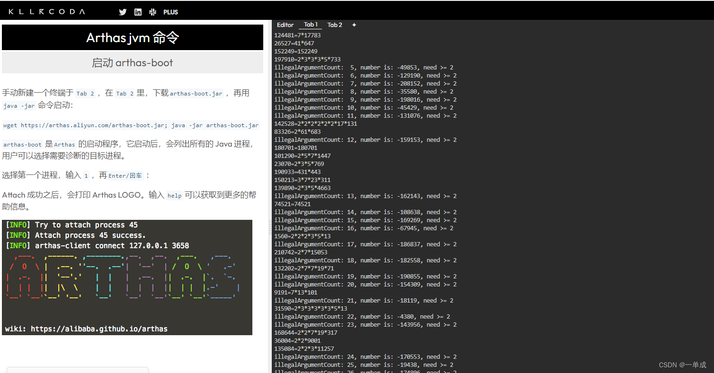Click the PLUS link in header
This screenshot has width=714, height=373.
170,12
